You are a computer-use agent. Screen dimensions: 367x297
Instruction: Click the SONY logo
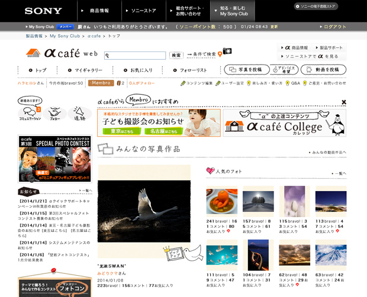[43, 11]
